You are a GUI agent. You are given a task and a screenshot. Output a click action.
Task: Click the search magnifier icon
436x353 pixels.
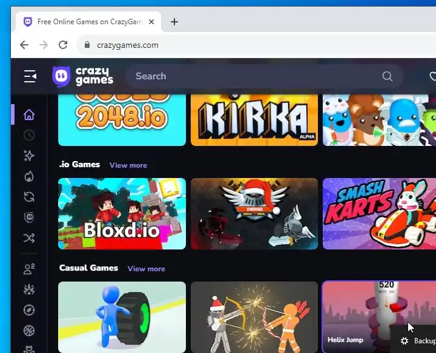point(387,76)
